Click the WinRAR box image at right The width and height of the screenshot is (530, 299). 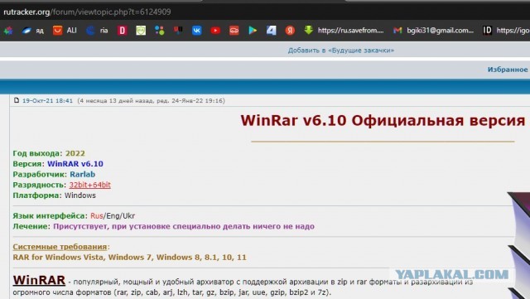(518, 245)
